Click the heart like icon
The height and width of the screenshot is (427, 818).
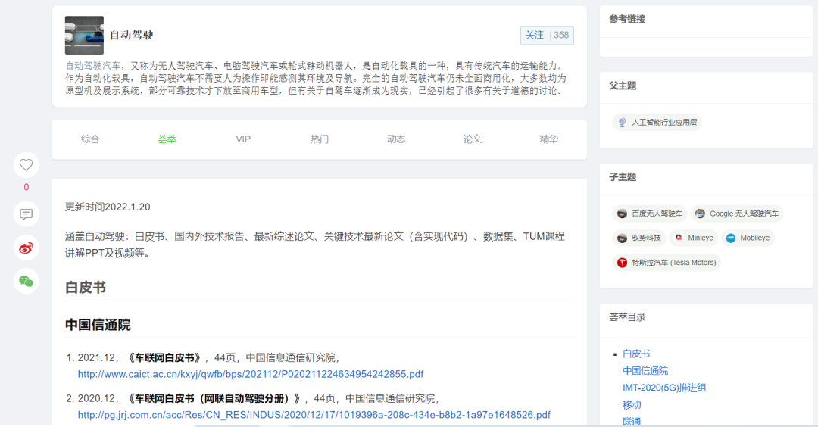click(x=26, y=165)
